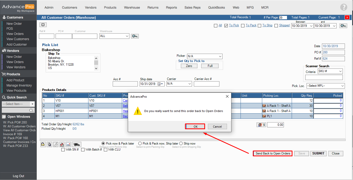353x180 pixels.
Task: Uncheck the To Pick filter checkbox
Action: pos(226,26)
